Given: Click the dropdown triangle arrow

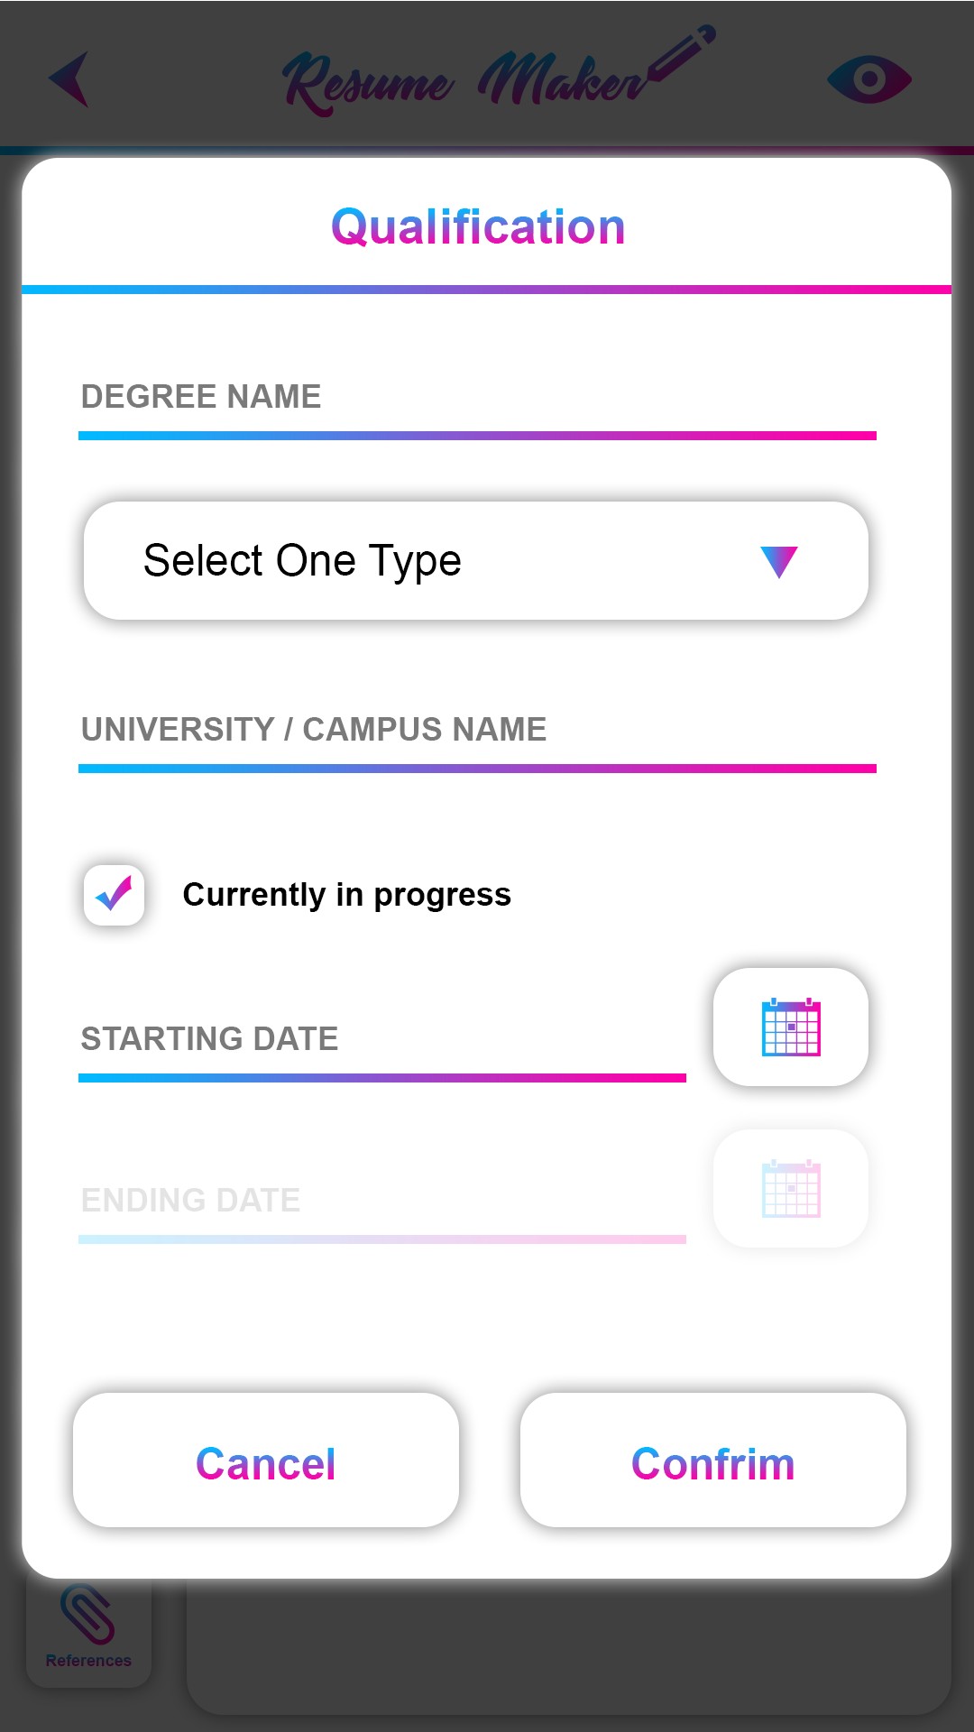Looking at the screenshot, I should (778, 561).
